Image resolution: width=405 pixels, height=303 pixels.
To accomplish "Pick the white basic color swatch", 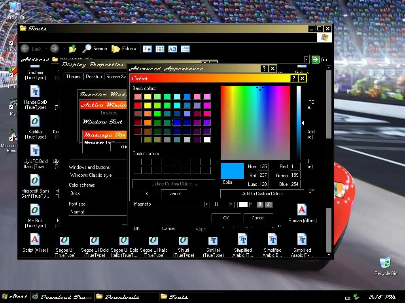I will (x=207, y=140).
